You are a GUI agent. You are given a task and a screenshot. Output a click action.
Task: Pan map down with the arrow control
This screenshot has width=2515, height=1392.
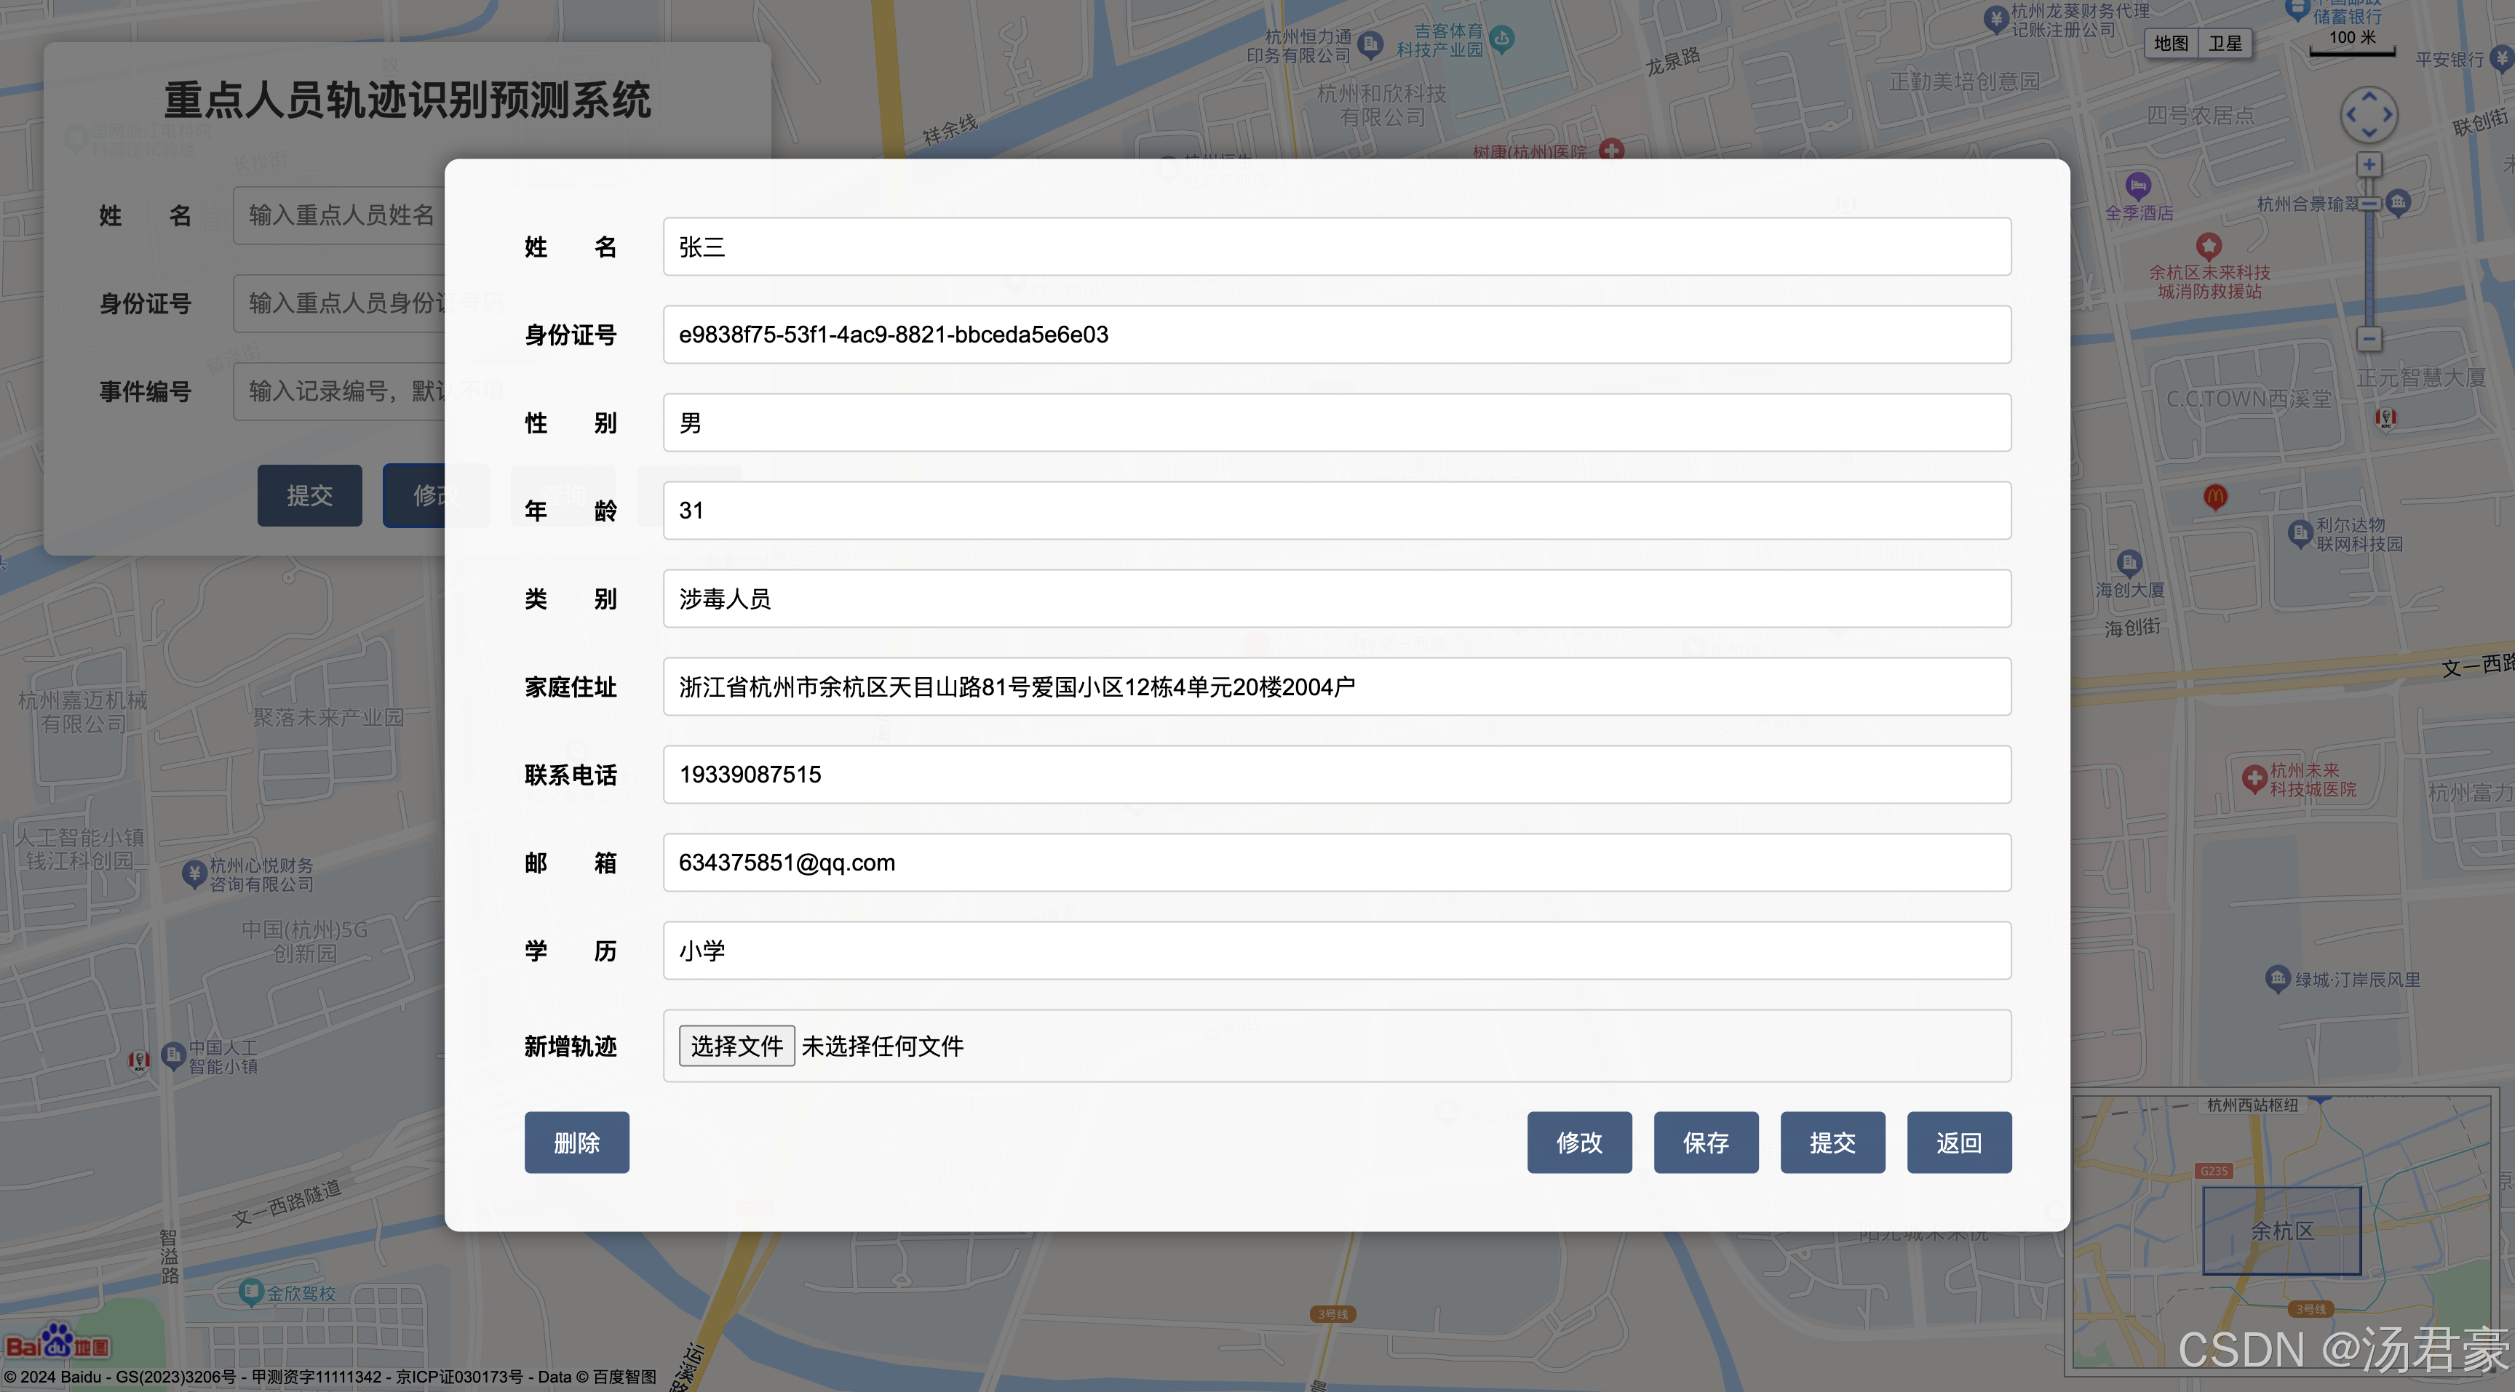tap(2369, 134)
